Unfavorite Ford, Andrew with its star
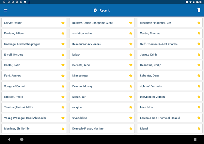This screenshot has width=204, height=144. pos(63,76)
